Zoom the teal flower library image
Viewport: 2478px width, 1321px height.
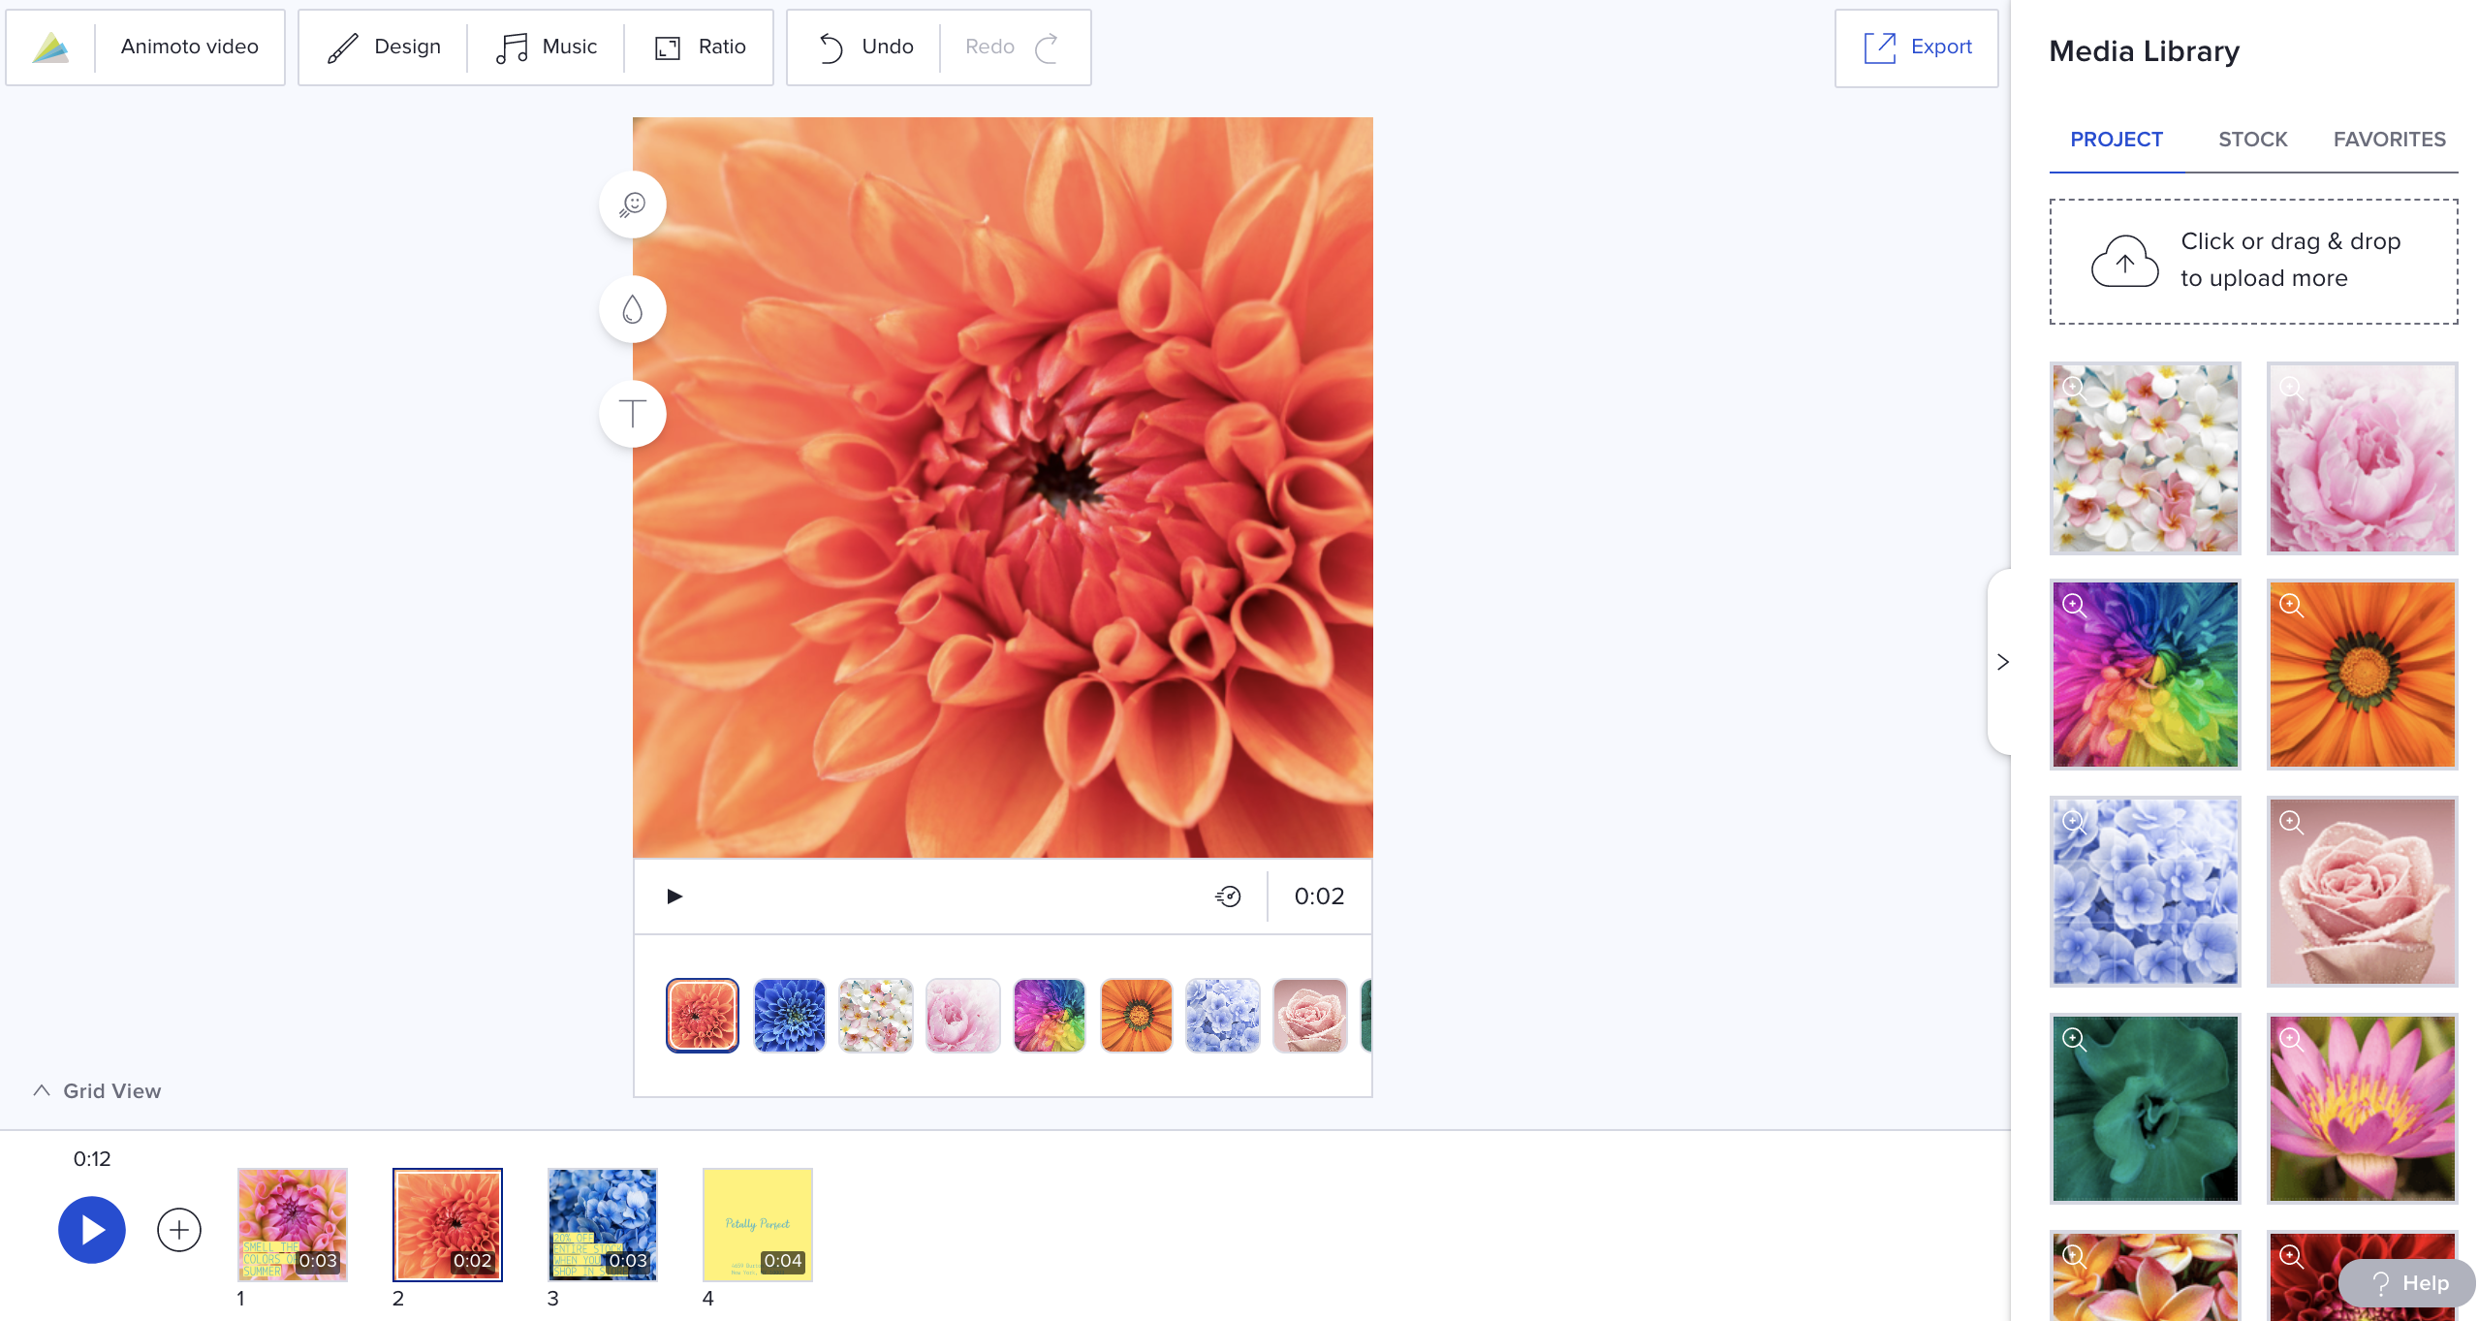2074,1040
